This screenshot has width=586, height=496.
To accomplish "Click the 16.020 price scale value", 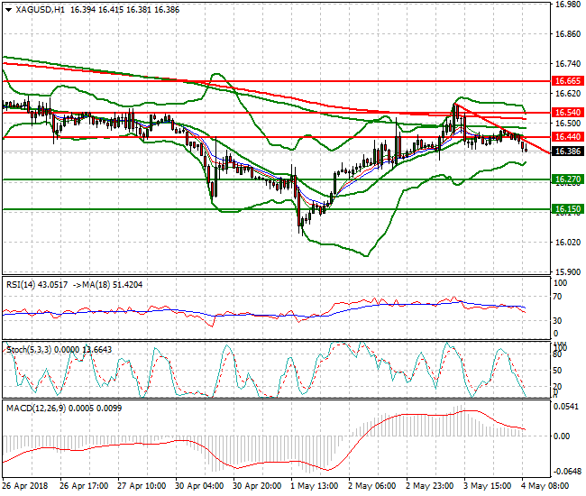I will pyautogui.click(x=568, y=243).
